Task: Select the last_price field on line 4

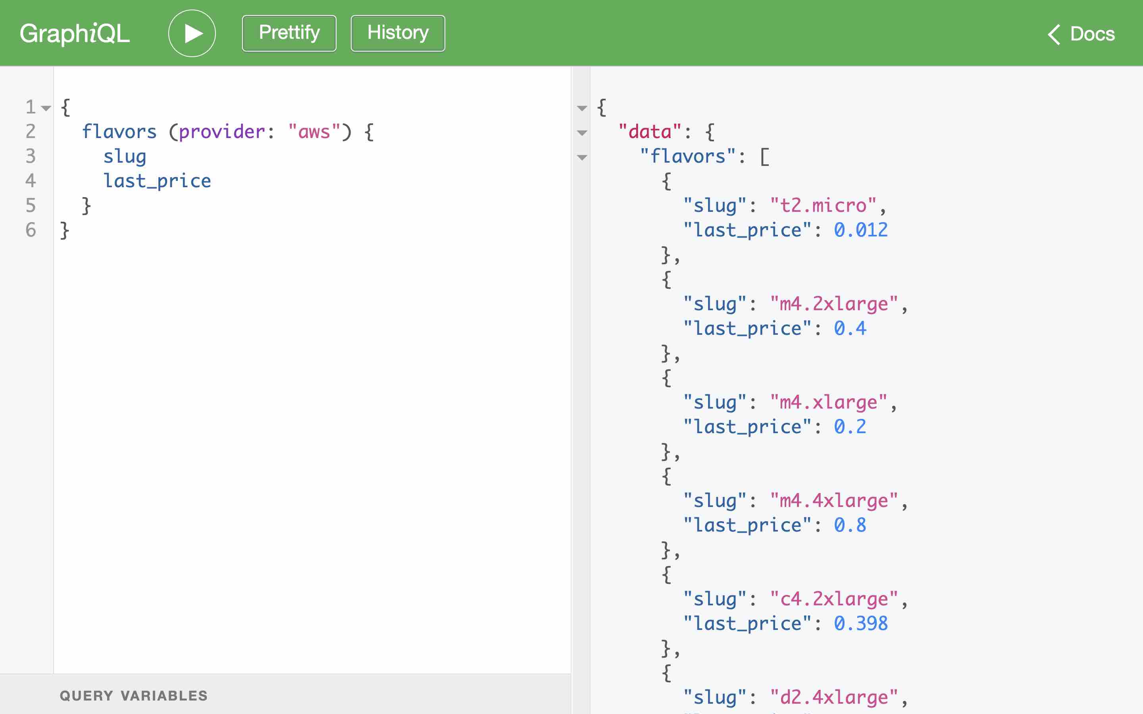Action: [x=157, y=181]
